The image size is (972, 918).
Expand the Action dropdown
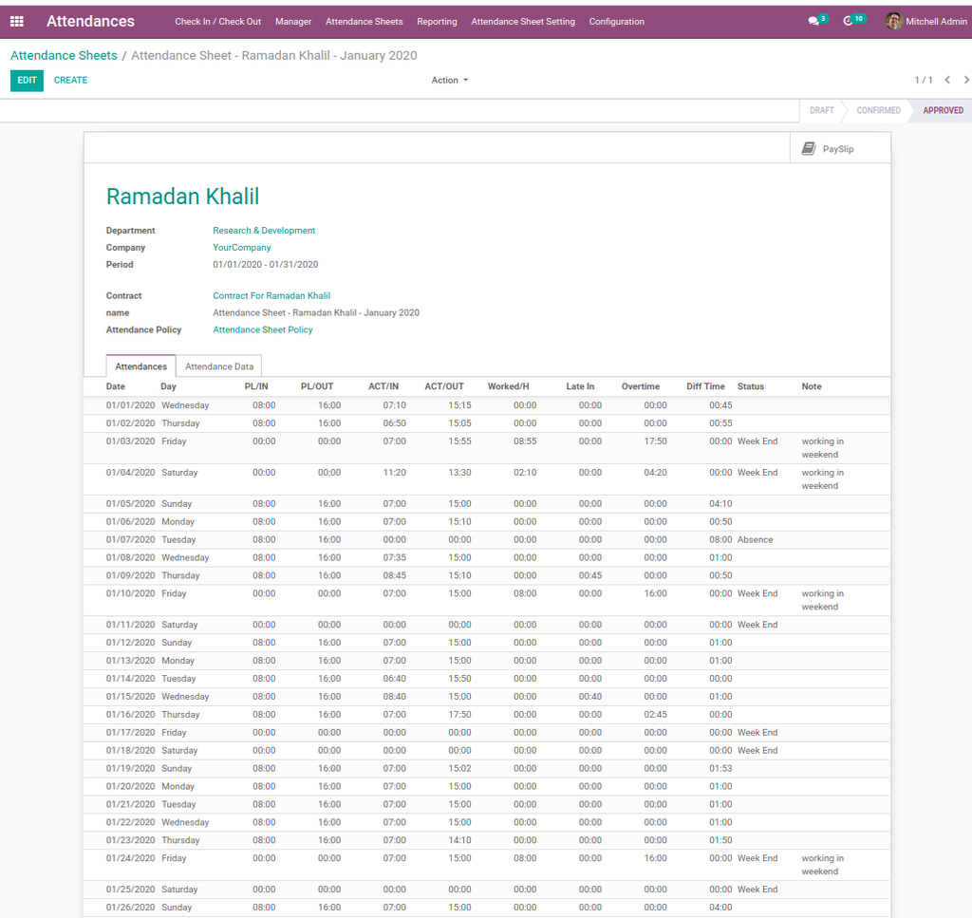point(450,80)
